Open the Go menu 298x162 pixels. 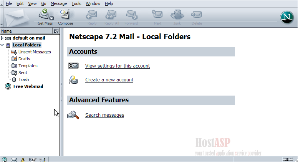(x=44, y=3)
